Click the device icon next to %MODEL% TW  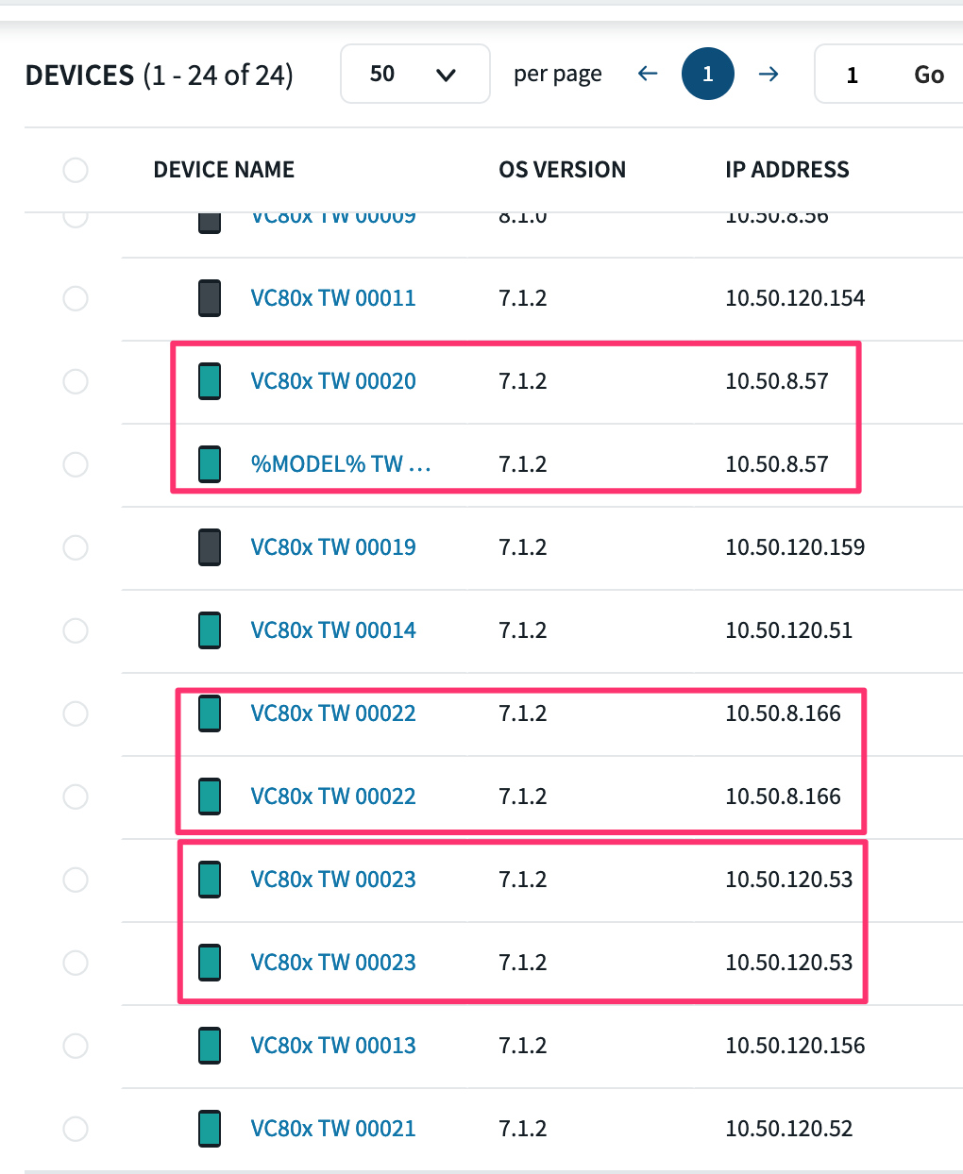click(x=210, y=464)
